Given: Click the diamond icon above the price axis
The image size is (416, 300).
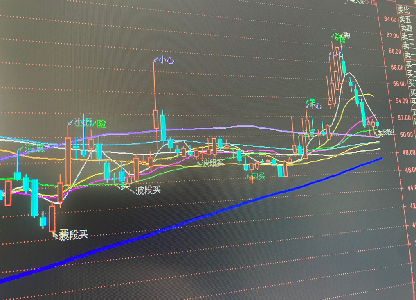Looking at the screenshot, I should [366, 2].
